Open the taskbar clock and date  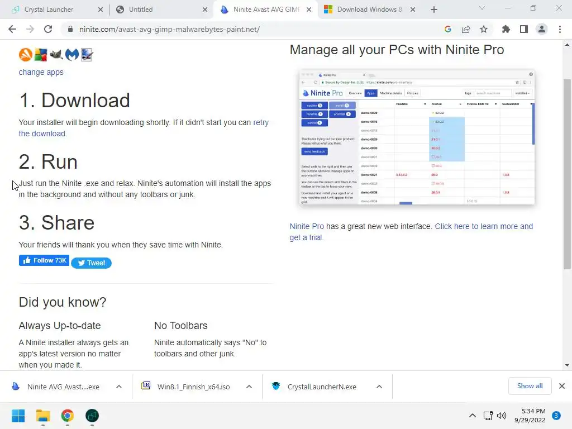coord(530,416)
